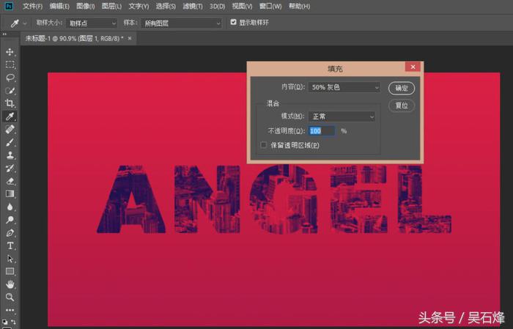Viewport: 513px width, 329px height.
Task: Select the Pen tool
Action: click(x=10, y=233)
